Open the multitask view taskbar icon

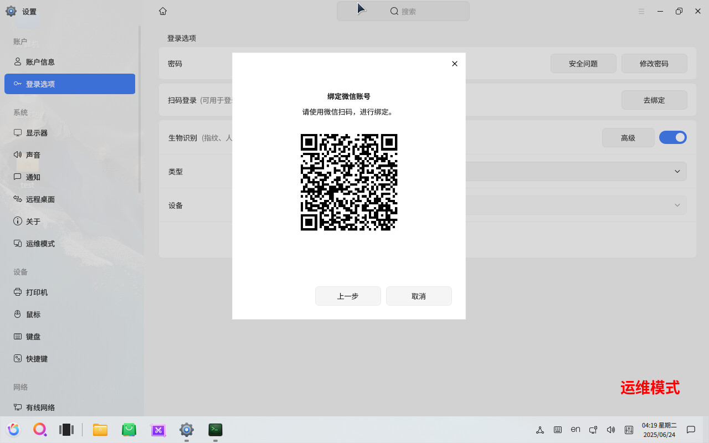pos(66,430)
